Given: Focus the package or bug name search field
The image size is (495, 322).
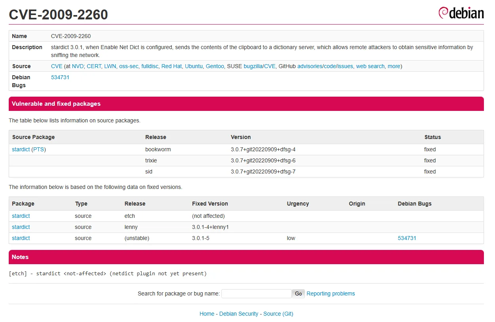Looking at the screenshot, I should [257, 293].
